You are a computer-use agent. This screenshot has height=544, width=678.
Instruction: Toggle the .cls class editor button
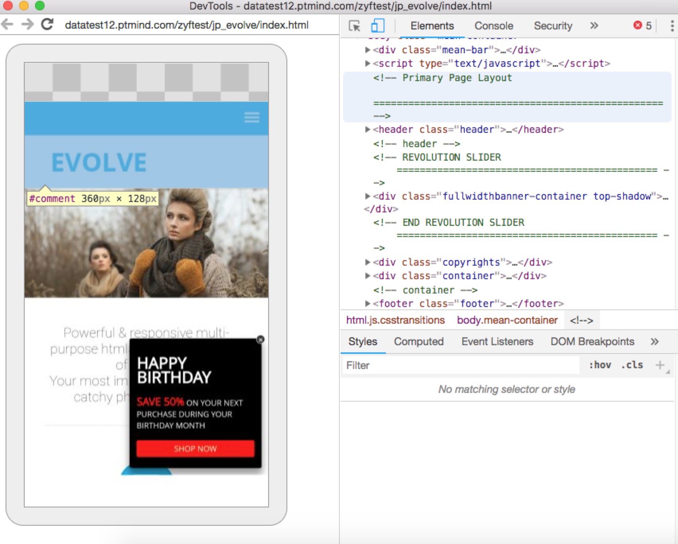pos(632,365)
